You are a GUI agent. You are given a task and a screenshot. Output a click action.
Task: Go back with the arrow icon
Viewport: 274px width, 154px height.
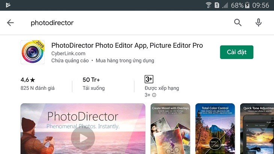click(10, 23)
